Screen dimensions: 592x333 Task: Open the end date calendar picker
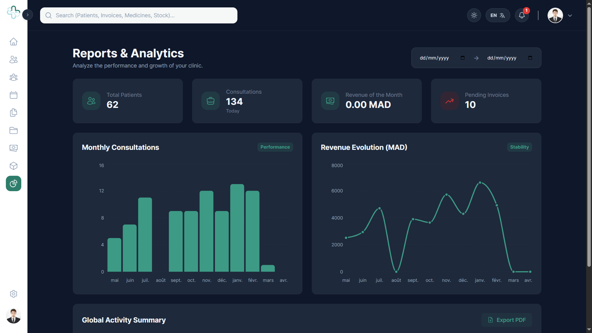coord(530,58)
